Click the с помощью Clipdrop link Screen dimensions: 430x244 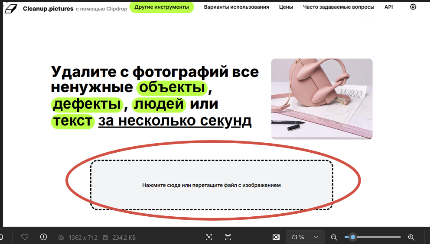pyautogui.click(x=101, y=9)
